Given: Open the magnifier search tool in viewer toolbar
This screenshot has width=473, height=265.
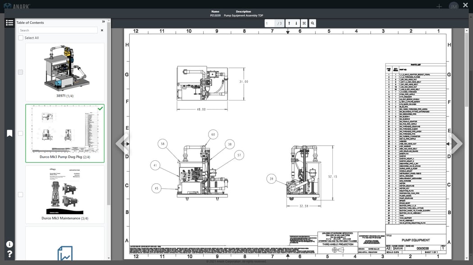Looking at the screenshot, I should [313, 23].
